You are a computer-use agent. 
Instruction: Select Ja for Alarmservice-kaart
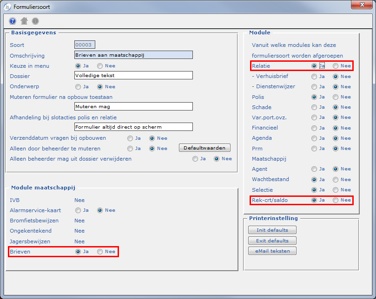78,210
